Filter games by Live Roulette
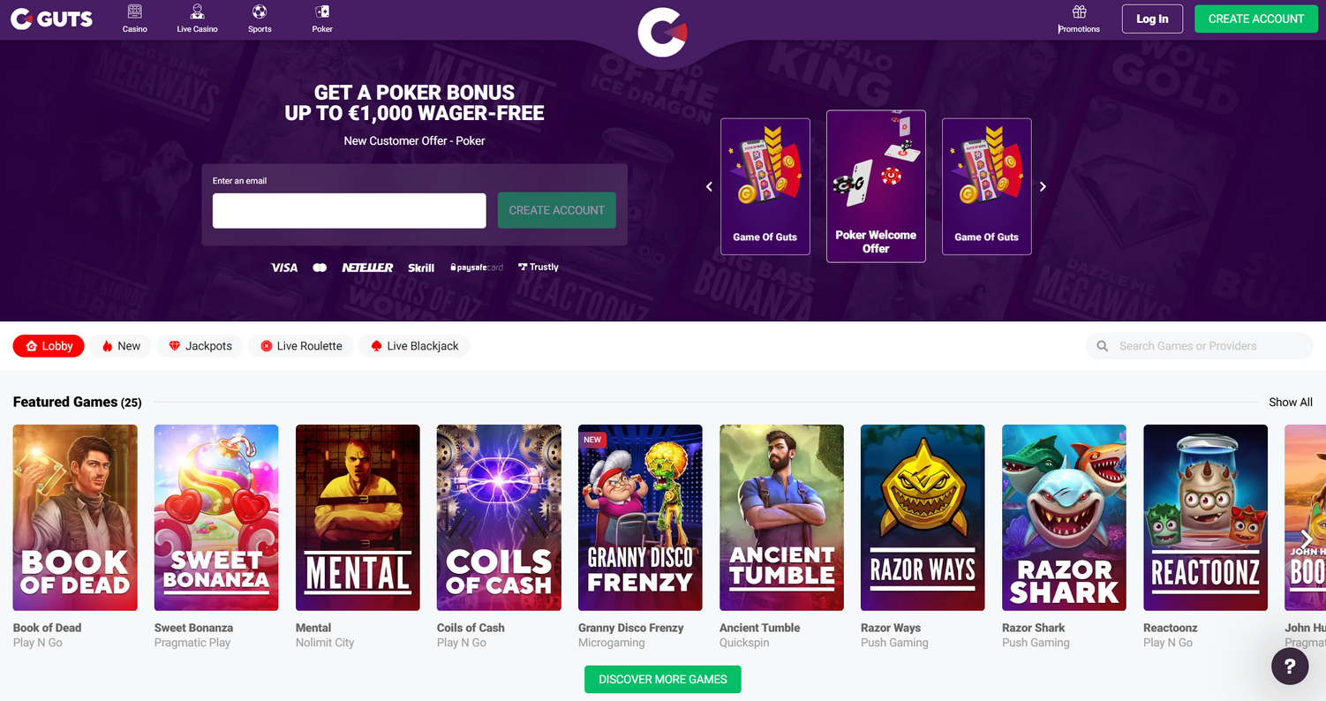This screenshot has height=701, width=1326. (301, 346)
